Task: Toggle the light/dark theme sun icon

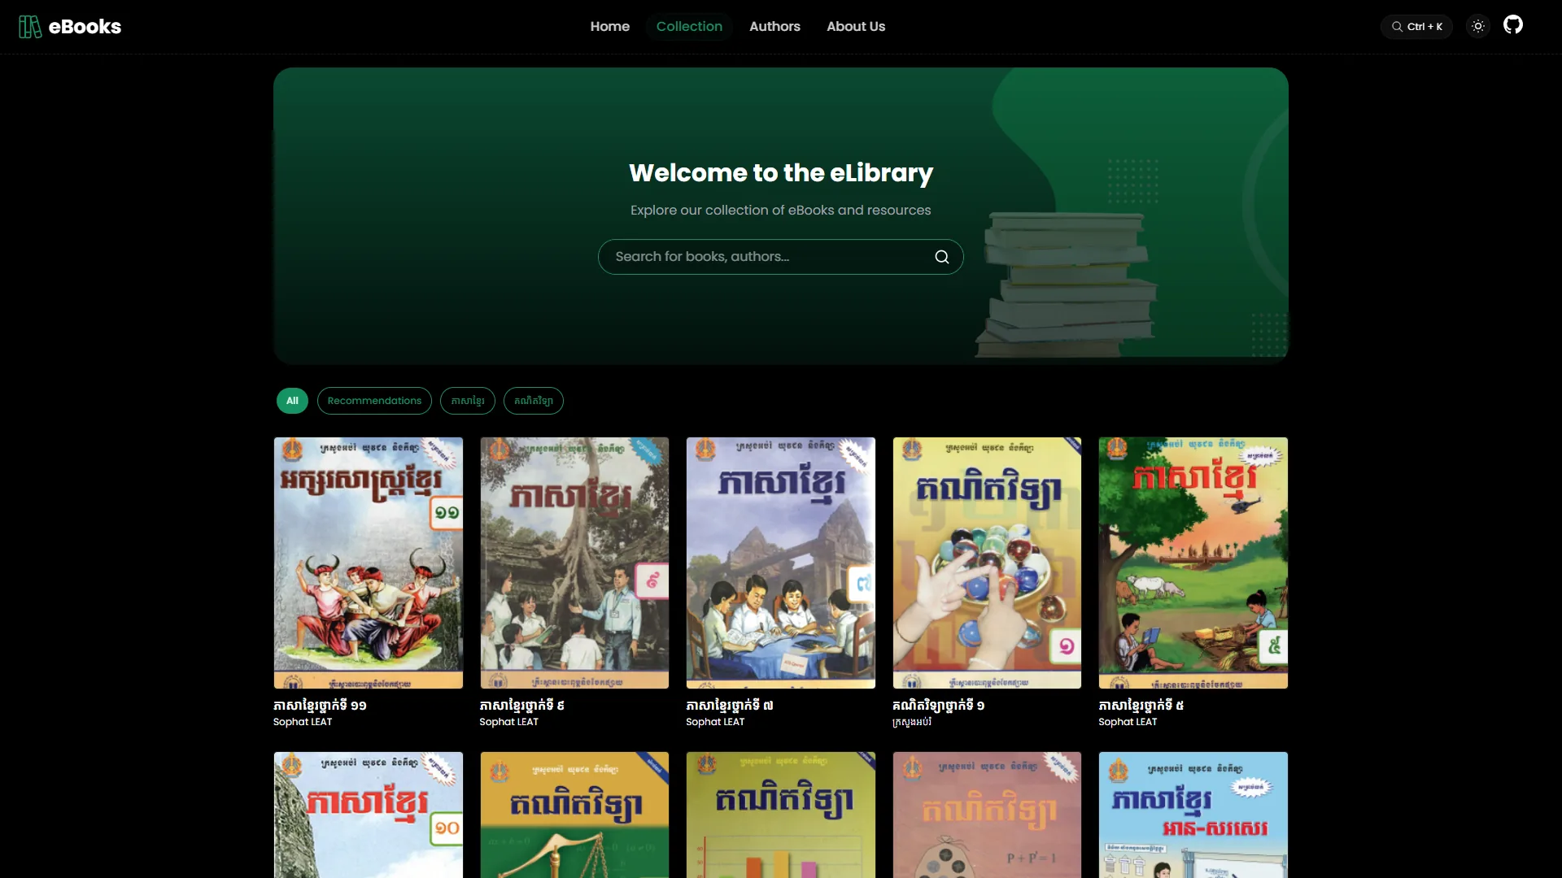Action: point(1478,27)
